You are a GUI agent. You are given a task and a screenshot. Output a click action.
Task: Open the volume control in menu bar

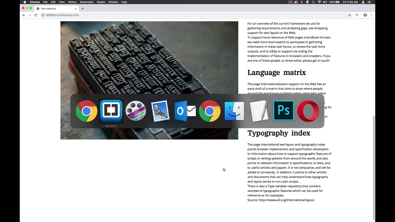pyautogui.click(x=325, y=2)
